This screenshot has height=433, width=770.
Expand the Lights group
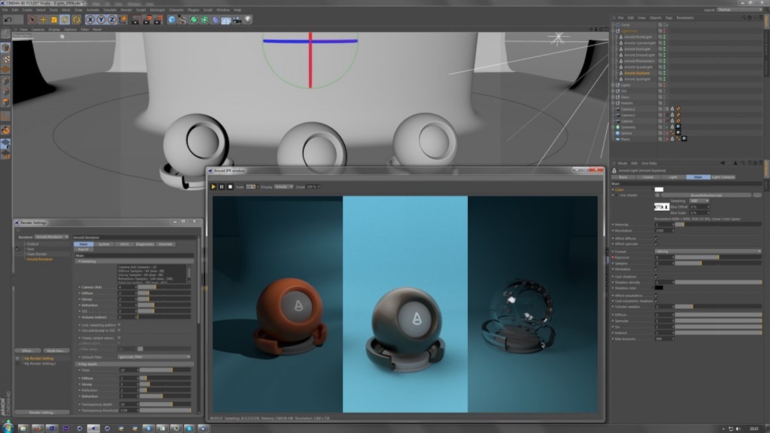[x=613, y=85]
